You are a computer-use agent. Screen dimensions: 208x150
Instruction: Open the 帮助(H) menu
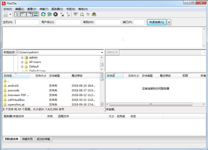(83, 9)
